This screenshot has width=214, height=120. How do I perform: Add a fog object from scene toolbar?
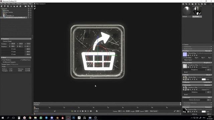14,6
